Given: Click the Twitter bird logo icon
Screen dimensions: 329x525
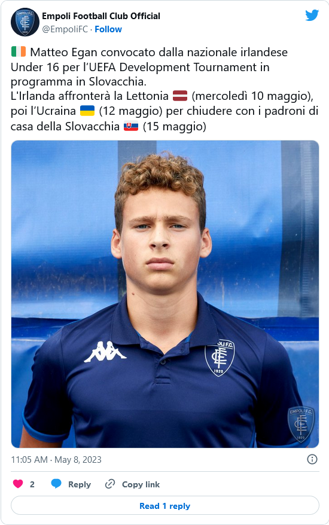Looking at the screenshot, I should (x=312, y=16).
